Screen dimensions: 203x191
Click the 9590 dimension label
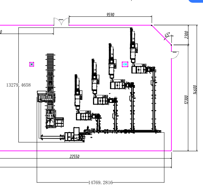click(110, 15)
